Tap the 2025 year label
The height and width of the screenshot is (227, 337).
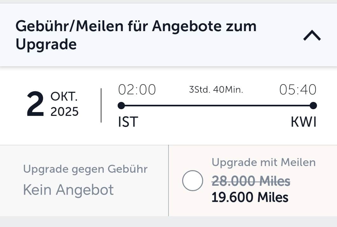point(64,112)
